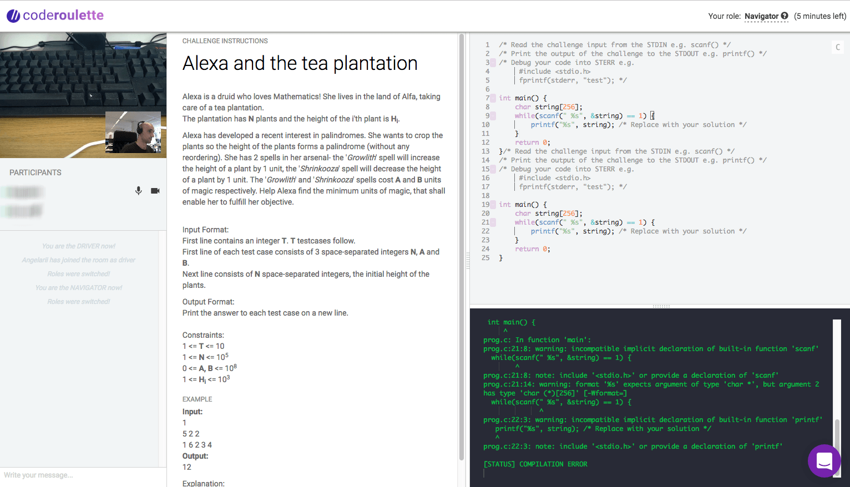The width and height of the screenshot is (850, 487).
Task: Collapse the while loop fold at line 21
Action: [x=493, y=222]
